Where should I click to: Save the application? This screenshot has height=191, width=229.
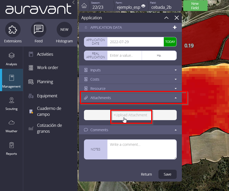pos(167,174)
